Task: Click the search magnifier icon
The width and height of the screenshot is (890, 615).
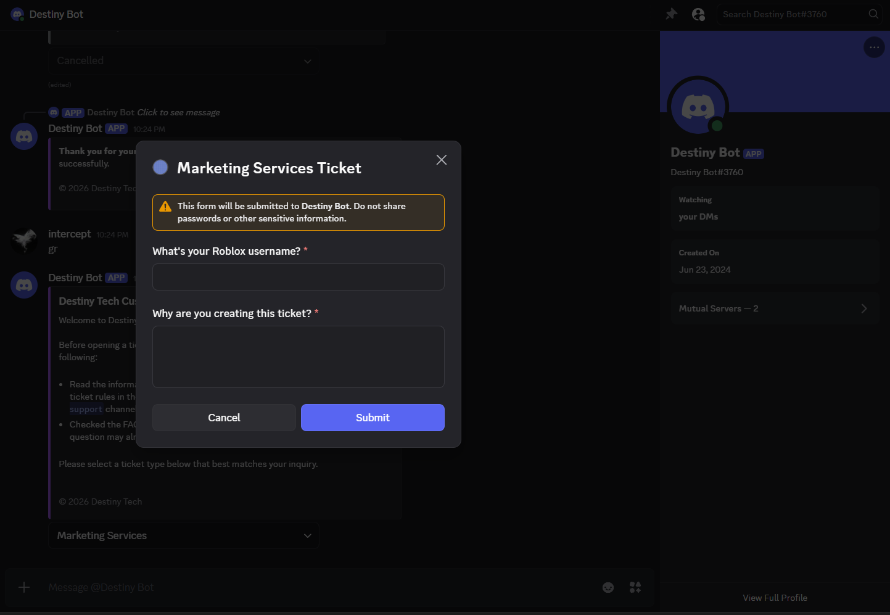Action: [873, 14]
